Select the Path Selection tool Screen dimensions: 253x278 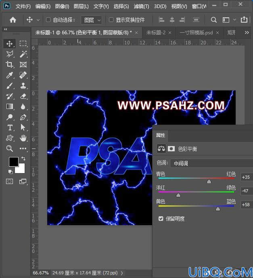(23, 128)
